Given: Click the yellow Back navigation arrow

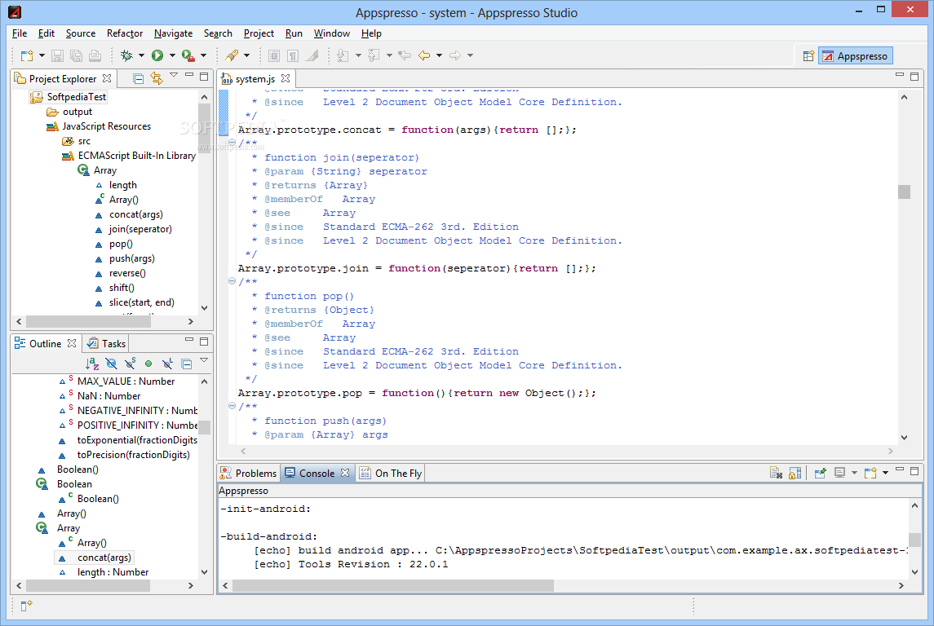Looking at the screenshot, I should tap(424, 55).
